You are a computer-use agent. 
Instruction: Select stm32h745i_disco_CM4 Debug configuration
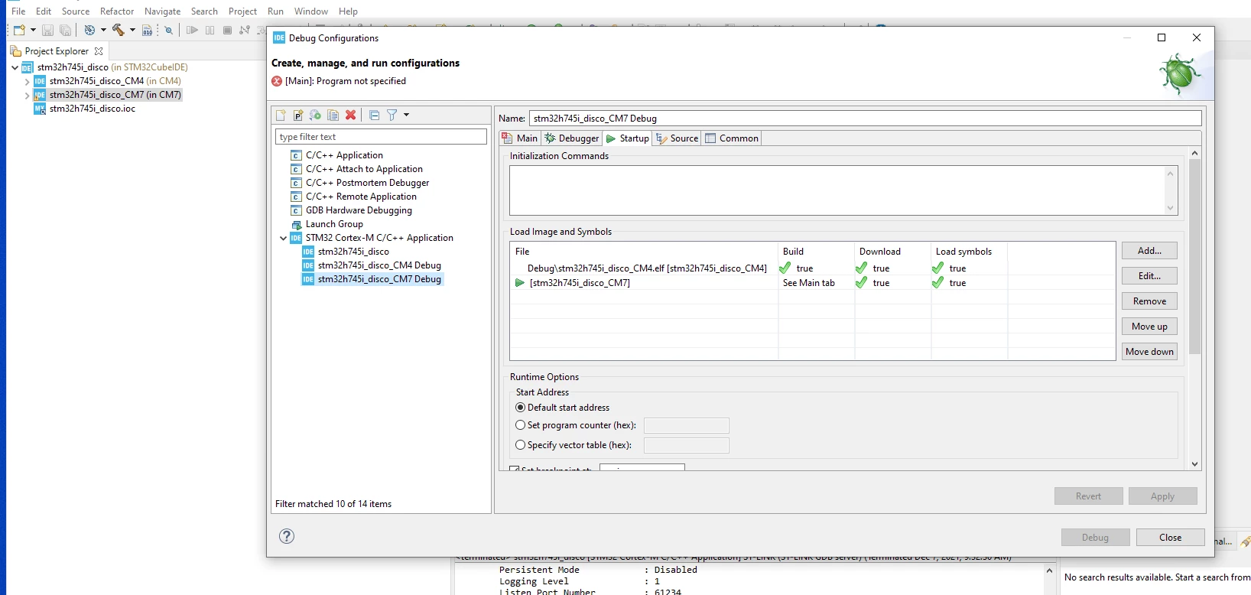[379, 265]
